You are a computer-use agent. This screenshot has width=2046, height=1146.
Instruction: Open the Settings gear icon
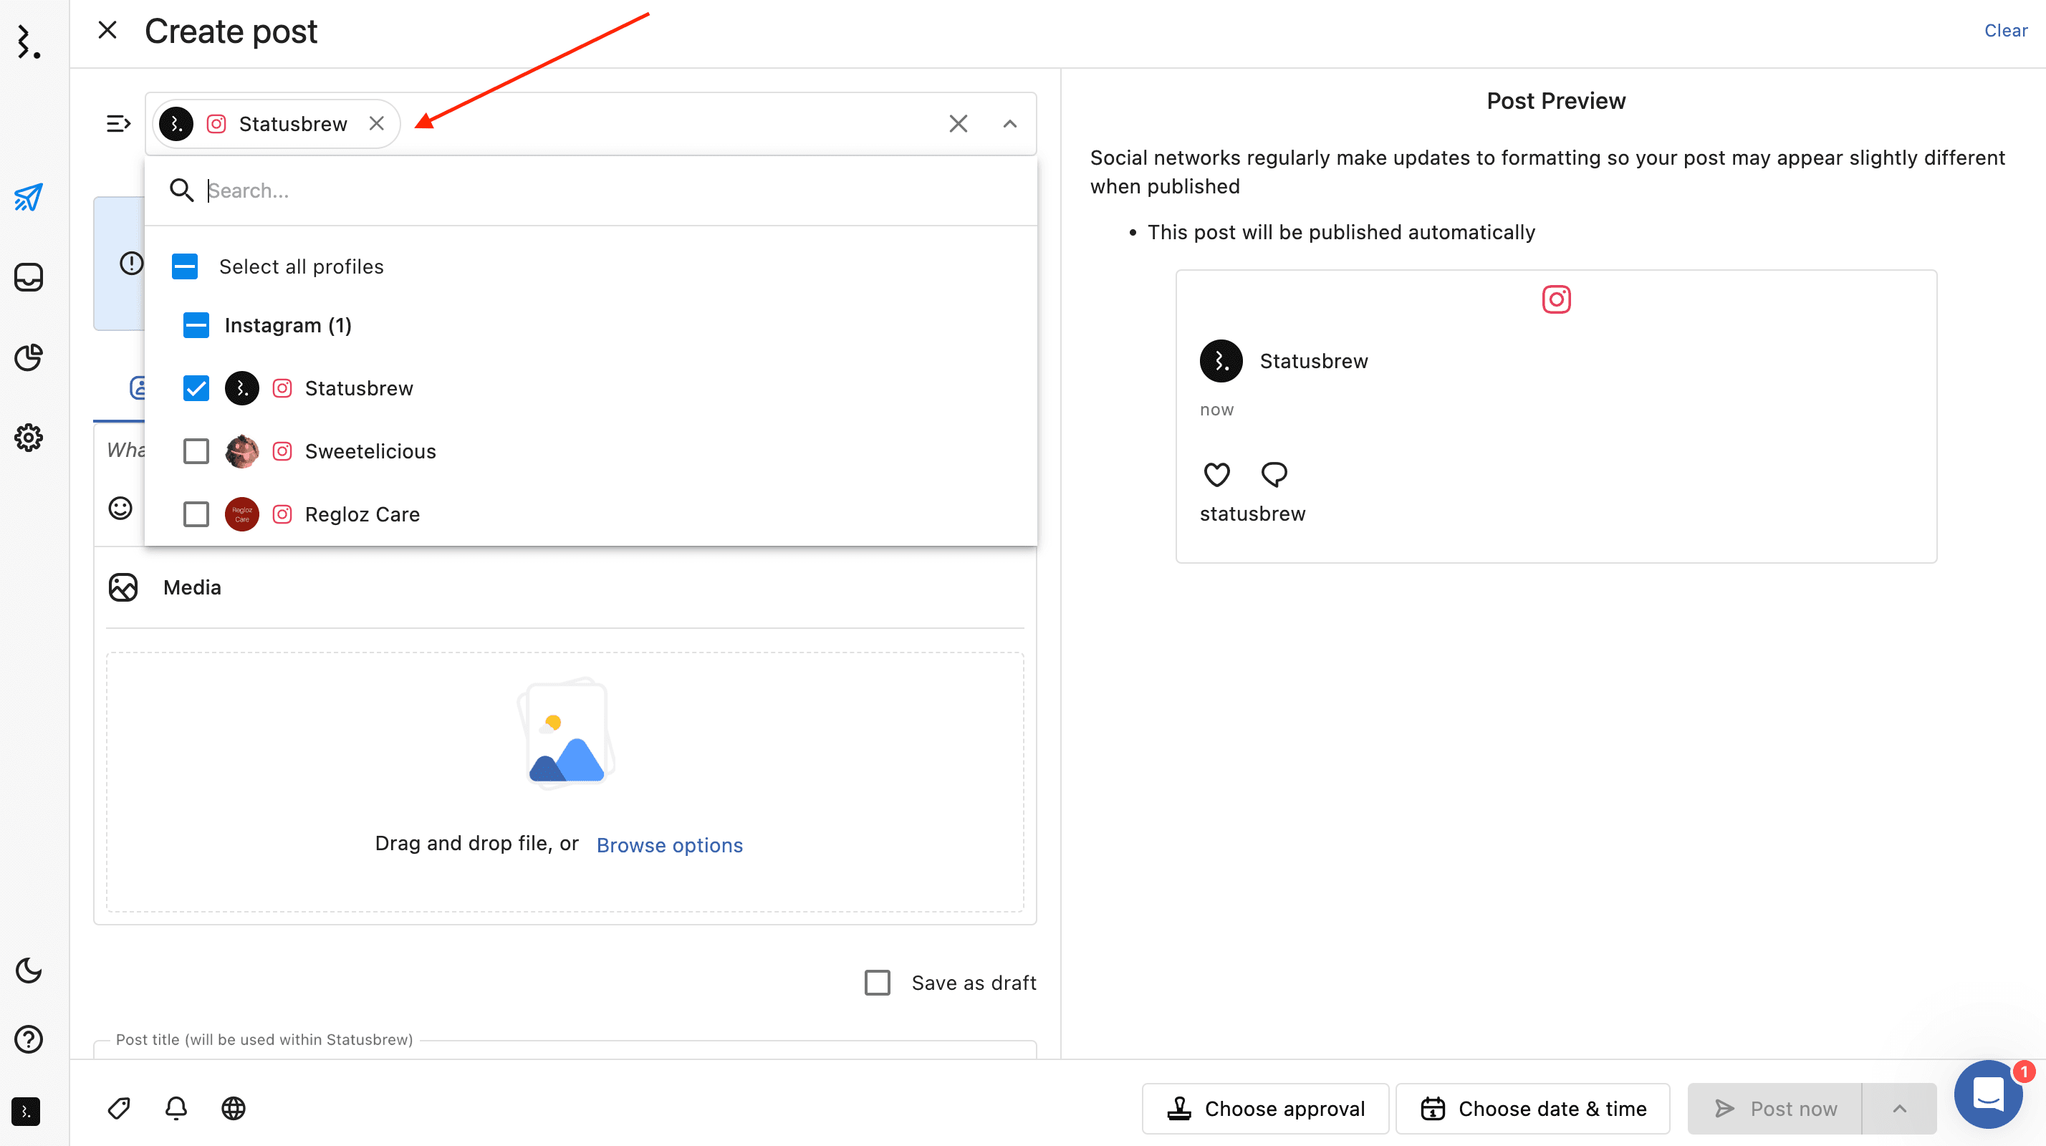[x=29, y=438]
